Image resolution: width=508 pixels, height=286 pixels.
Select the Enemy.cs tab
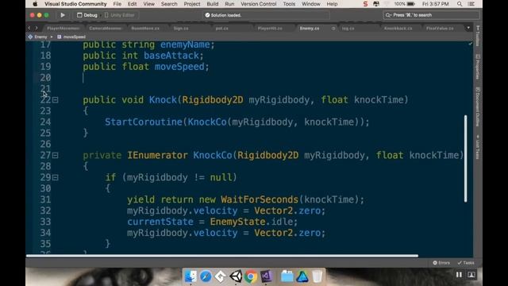point(310,29)
